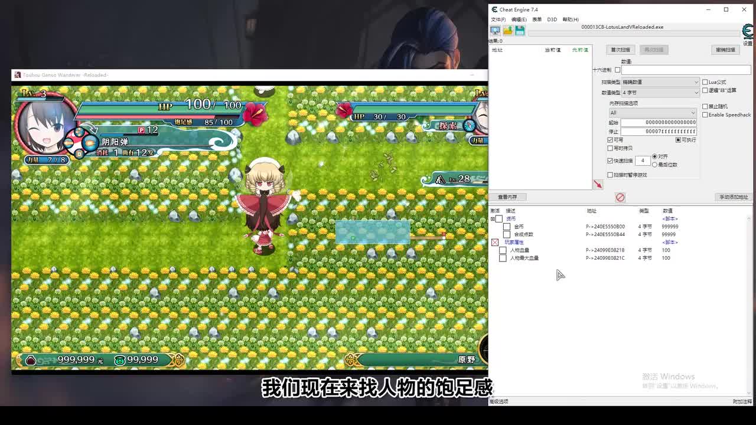Enable the Lua公式 checkbox
The height and width of the screenshot is (425, 756).
pyautogui.click(x=705, y=82)
